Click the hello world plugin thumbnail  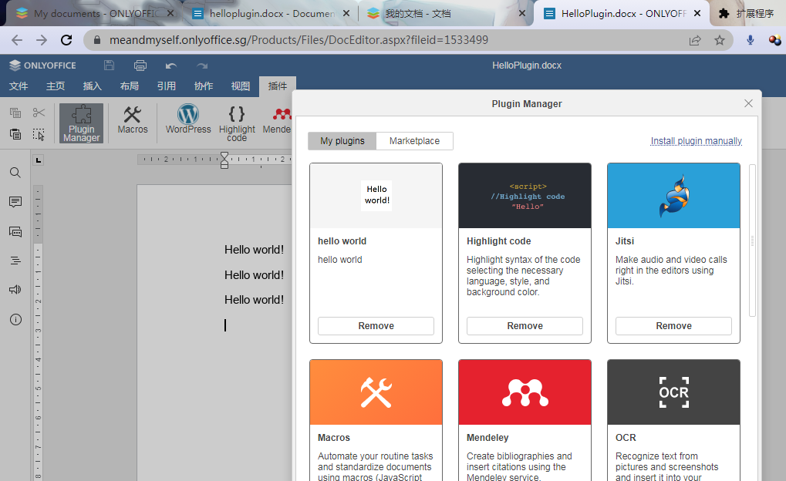(x=376, y=196)
